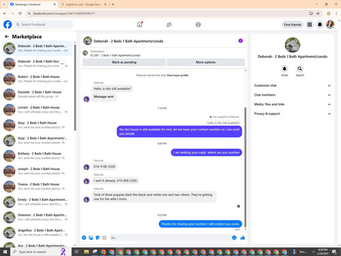Image resolution: width=341 pixels, height=256 pixels.
Task: Click the taskbar clock showing 9:20 PM
Action: 323,252
